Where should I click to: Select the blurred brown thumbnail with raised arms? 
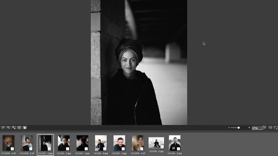[8, 143]
